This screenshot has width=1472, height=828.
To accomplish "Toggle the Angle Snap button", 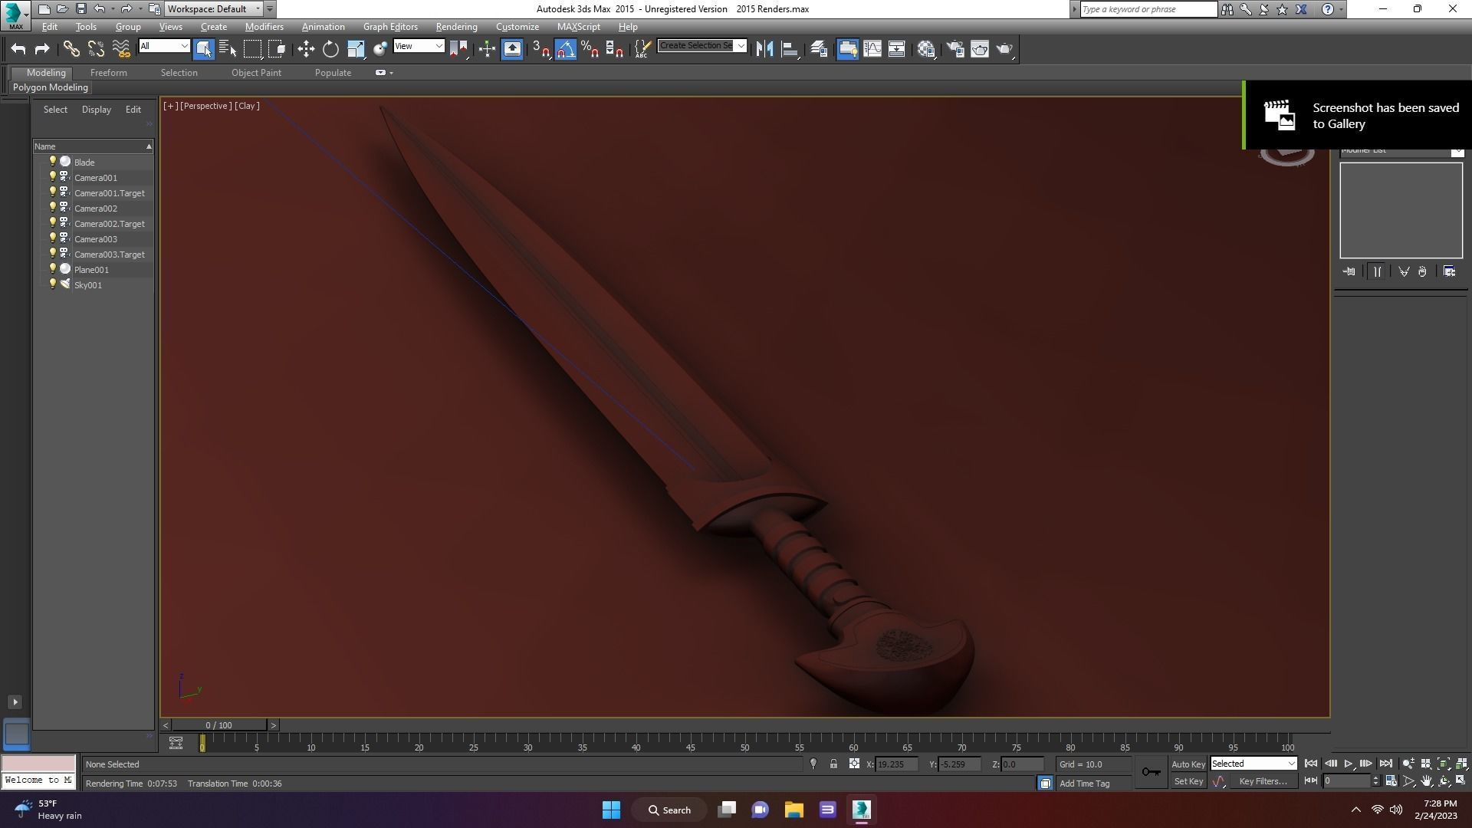I will (566, 49).
